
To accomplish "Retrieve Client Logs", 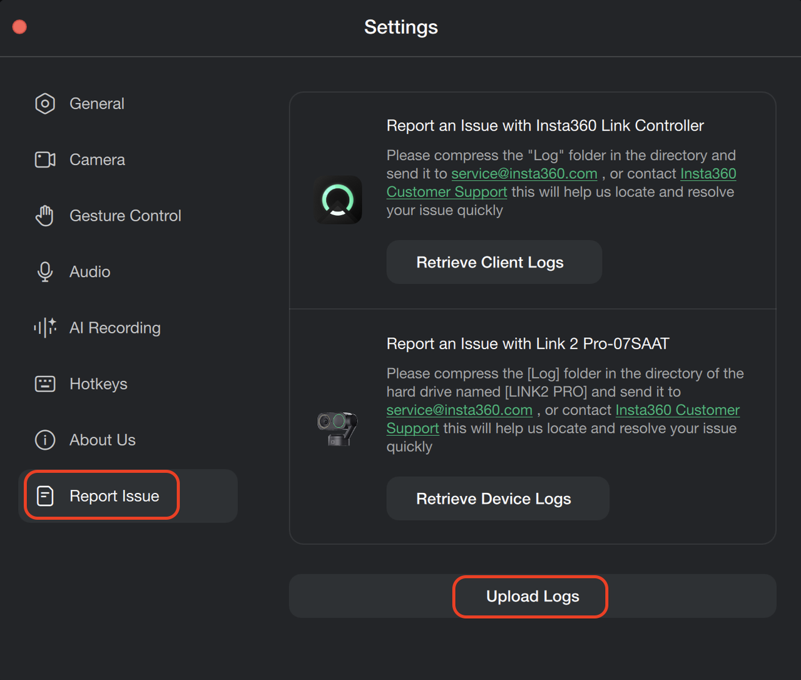I will (494, 262).
